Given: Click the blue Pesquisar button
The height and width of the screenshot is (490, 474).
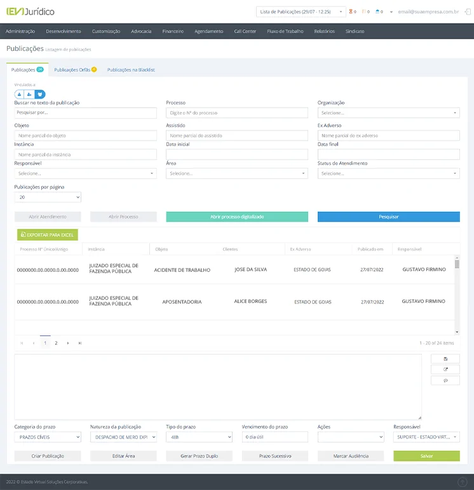Looking at the screenshot, I should click(x=388, y=217).
